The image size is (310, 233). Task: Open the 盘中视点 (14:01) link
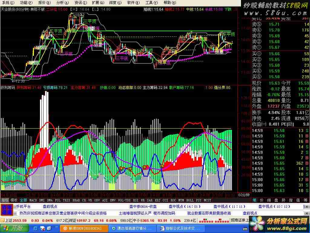[184, 206]
